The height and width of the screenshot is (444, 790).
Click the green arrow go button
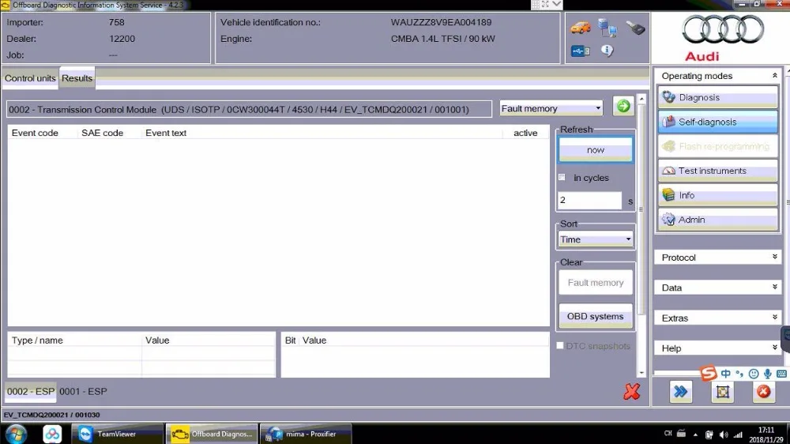(x=623, y=106)
